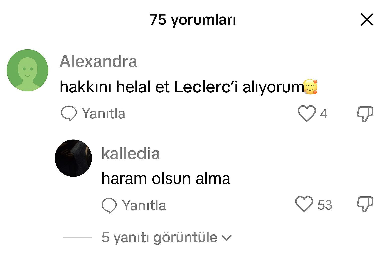Screen dimensions: 386x257
Task: Click the smiling hearts emoji in comment
Action: point(310,87)
